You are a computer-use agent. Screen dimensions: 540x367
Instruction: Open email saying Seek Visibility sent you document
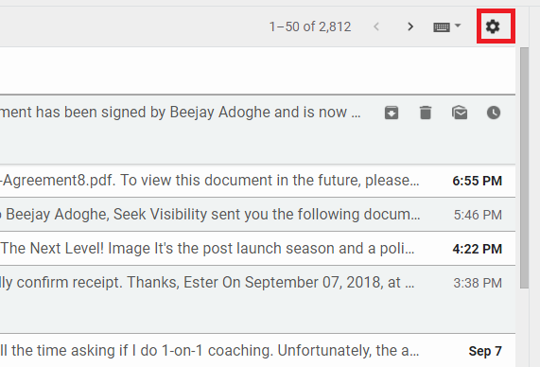pos(257,215)
